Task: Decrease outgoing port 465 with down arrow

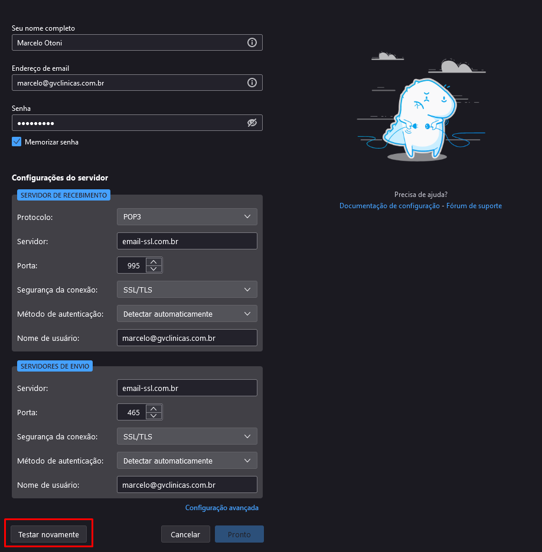Action: 154,416
